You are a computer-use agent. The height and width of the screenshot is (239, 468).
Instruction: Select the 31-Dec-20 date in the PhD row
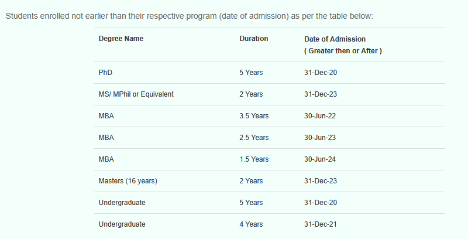(x=321, y=73)
